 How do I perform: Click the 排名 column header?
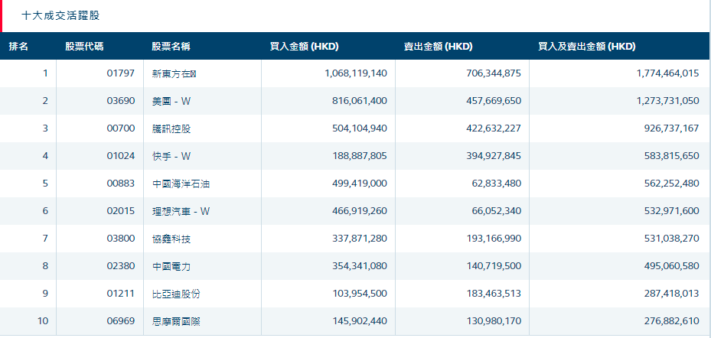(x=18, y=46)
